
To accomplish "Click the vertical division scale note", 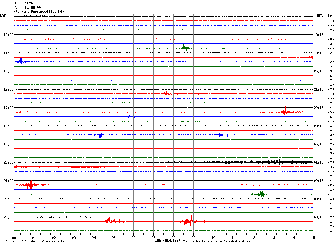I will pos(35,241).
